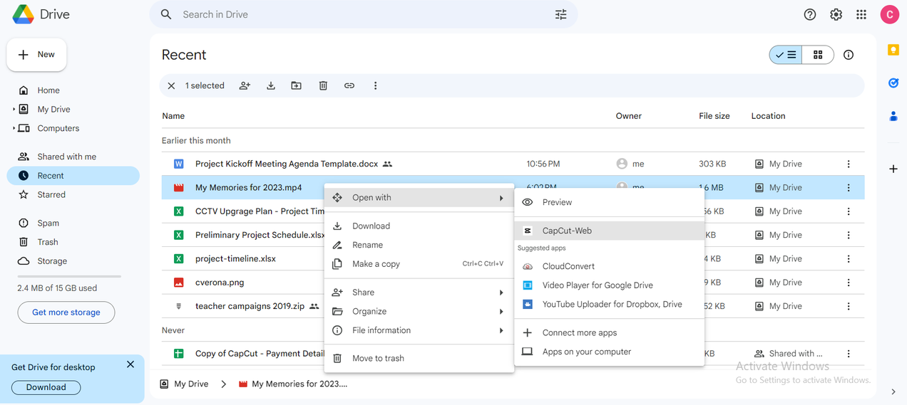
Task: Select project-timeline.xlsx file
Action: point(235,259)
